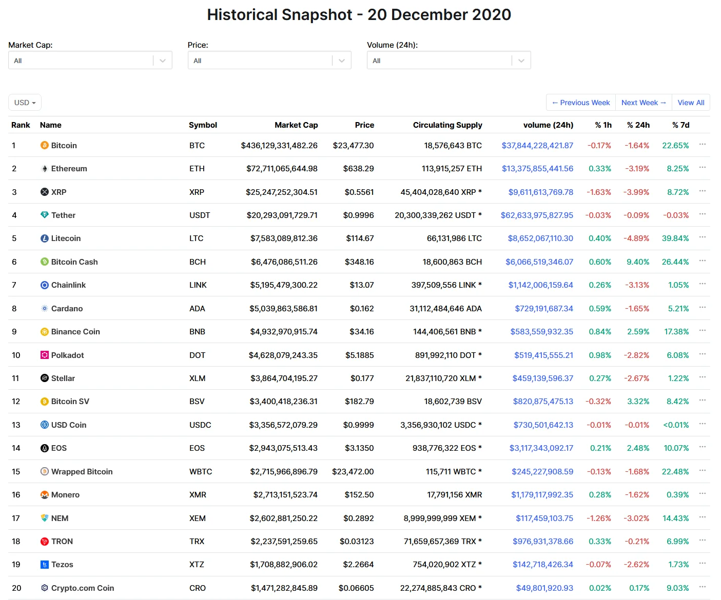Viewport: 721px width, 600px height.
Task: Click the USD Coin logo icon
Action: coord(45,425)
